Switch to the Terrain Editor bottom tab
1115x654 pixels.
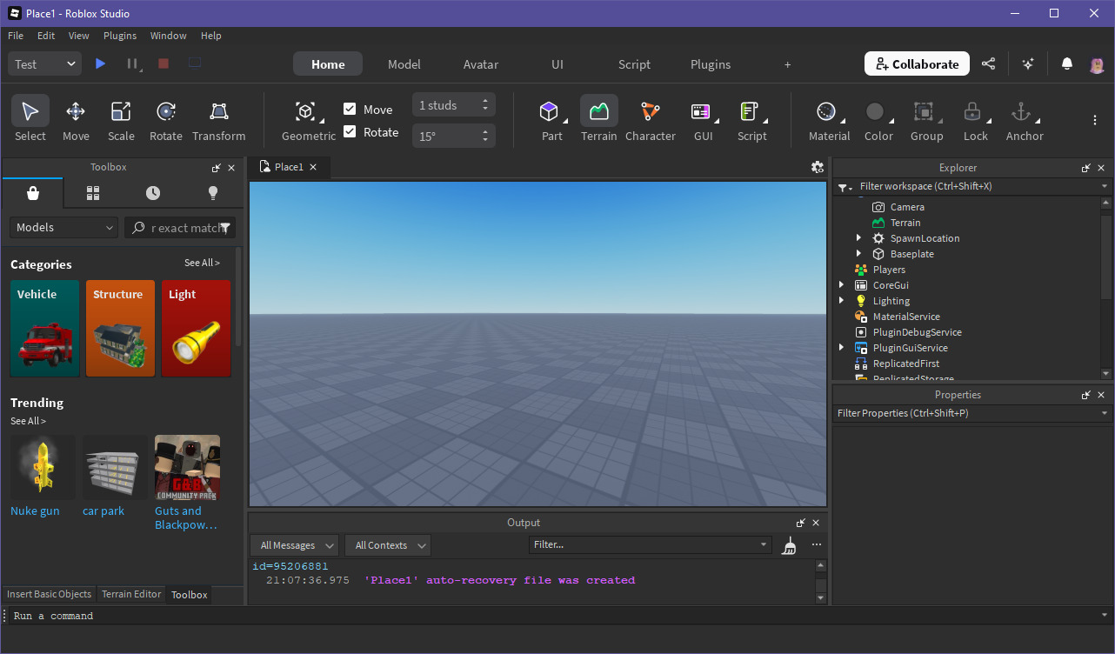131,594
